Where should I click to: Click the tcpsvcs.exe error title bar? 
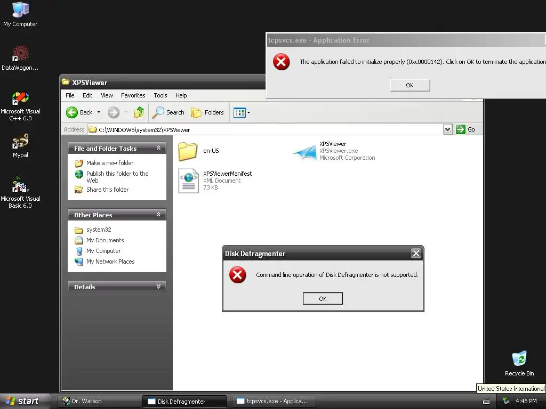coord(406,40)
